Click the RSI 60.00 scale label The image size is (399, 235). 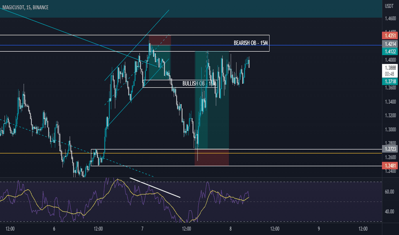tap(389, 192)
